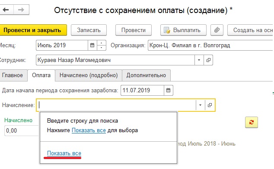The image size is (274, 169).
Task: Click the underlined Показать все link at bottom
Action: (x=64, y=153)
